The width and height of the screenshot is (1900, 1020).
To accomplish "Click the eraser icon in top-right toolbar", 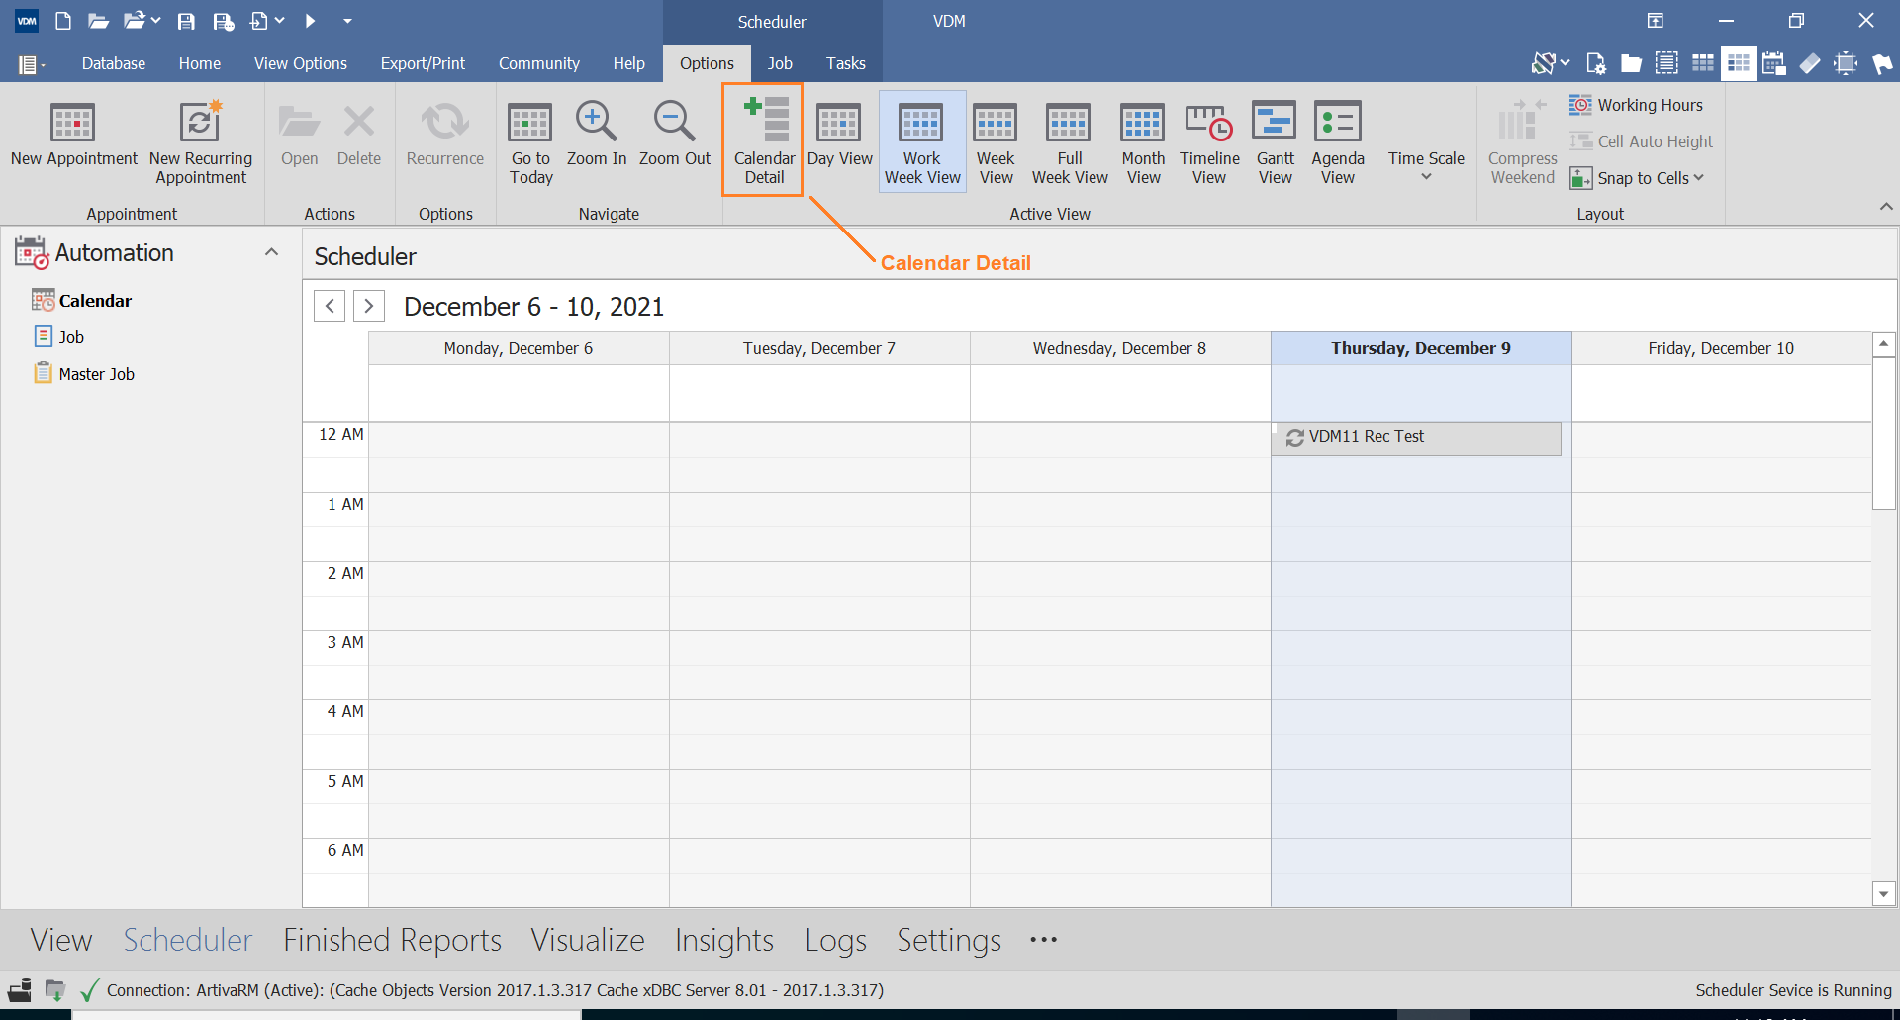I will coord(1810,63).
